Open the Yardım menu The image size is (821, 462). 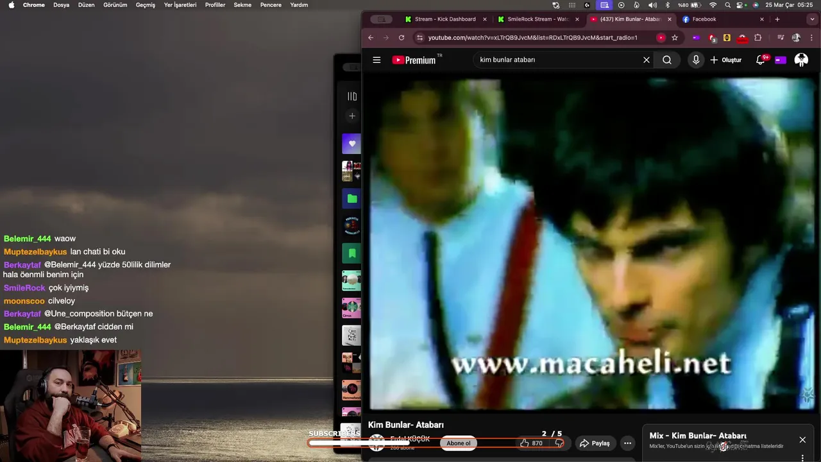click(299, 4)
